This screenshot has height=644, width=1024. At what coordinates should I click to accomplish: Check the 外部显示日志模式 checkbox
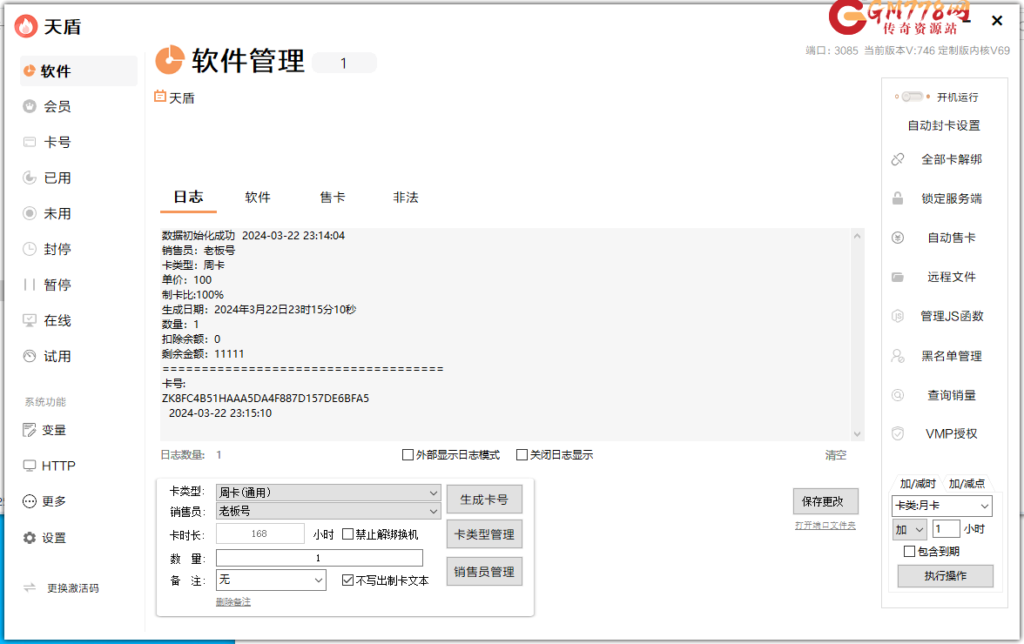point(408,454)
